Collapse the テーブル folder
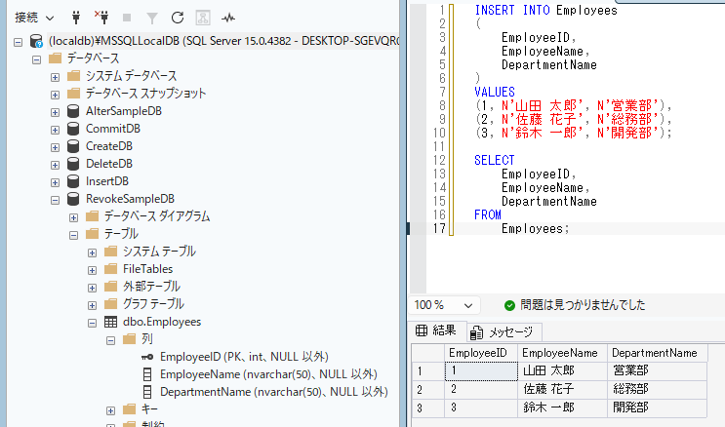The height and width of the screenshot is (427, 725). (73, 235)
